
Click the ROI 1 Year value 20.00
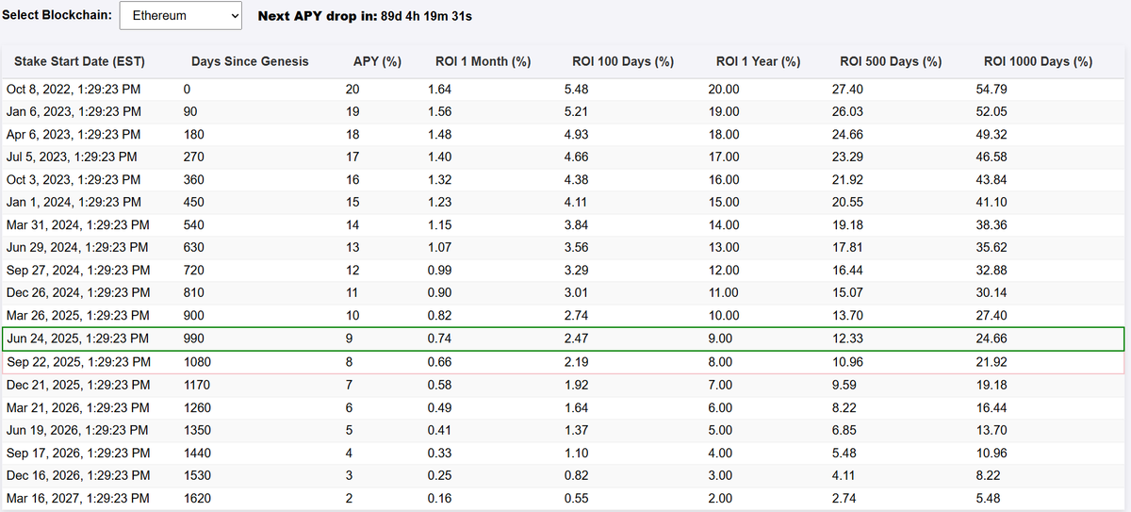pyautogui.click(x=724, y=89)
